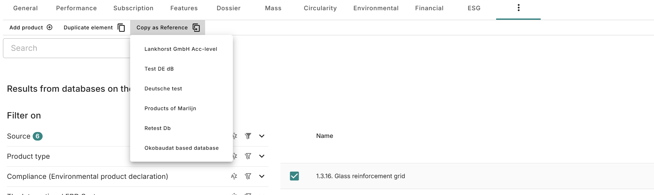The width and height of the screenshot is (654, 195).
Task: Click Duplicate element button
Action: [x=94, y=27]
